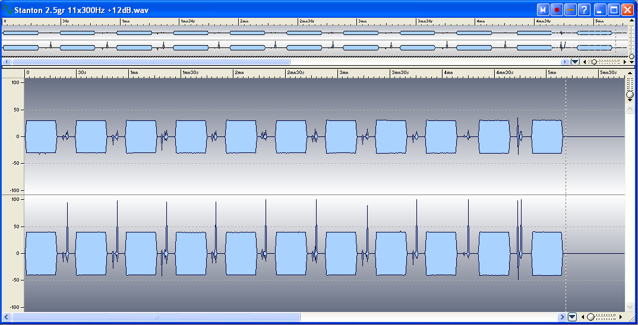The height and width of the screenshot is (325, 638).
Task: Click the main scrollbar left arrow
Action: (x=7, y=317)
